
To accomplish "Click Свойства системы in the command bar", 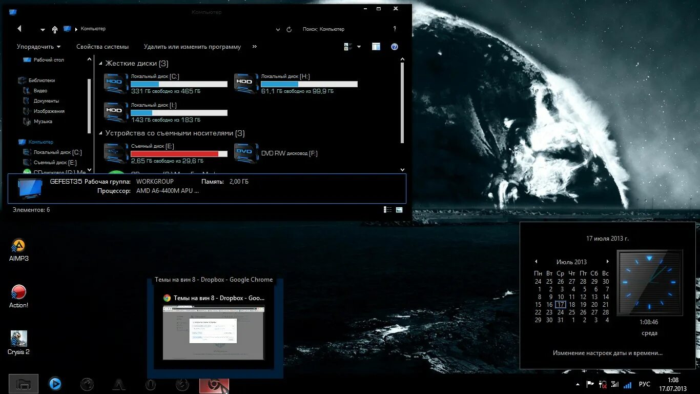I will (102, 46).
